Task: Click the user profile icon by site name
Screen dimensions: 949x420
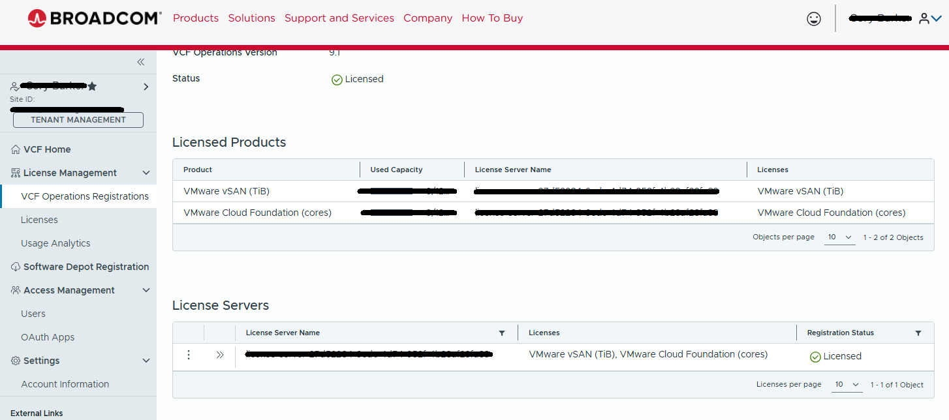Action: click(14, 86)
